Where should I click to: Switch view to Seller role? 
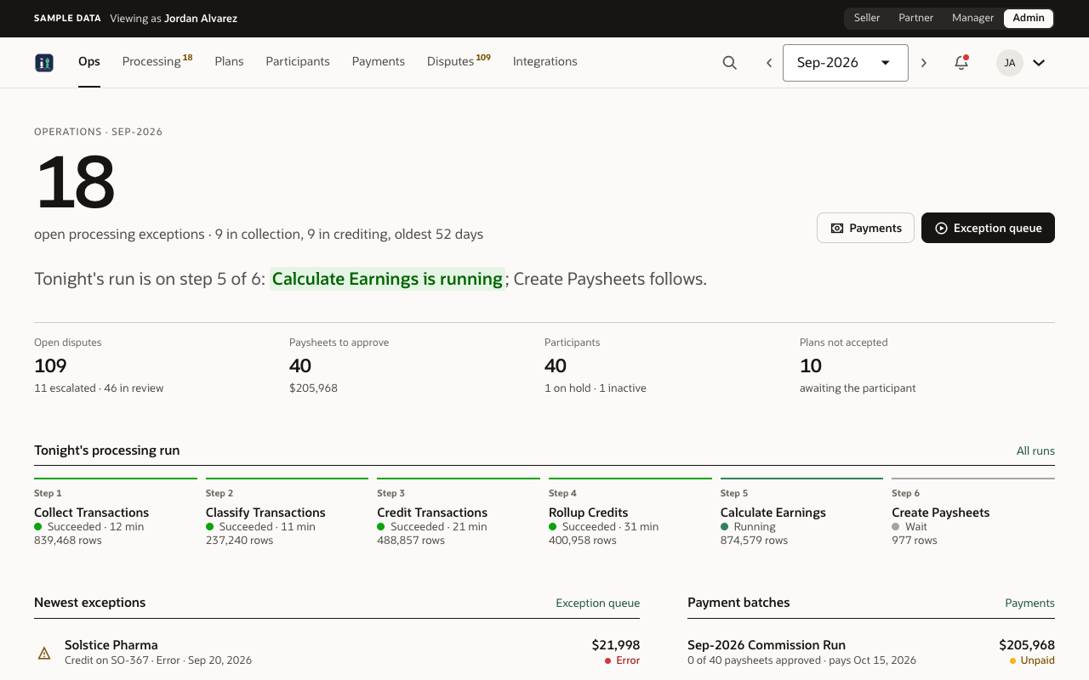coord(867,18)
